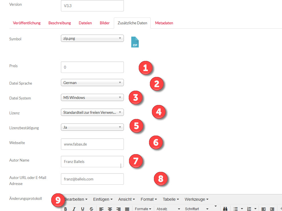
Task: Expand the Lizenz dropdown
Action: click(x=92, y=113)
